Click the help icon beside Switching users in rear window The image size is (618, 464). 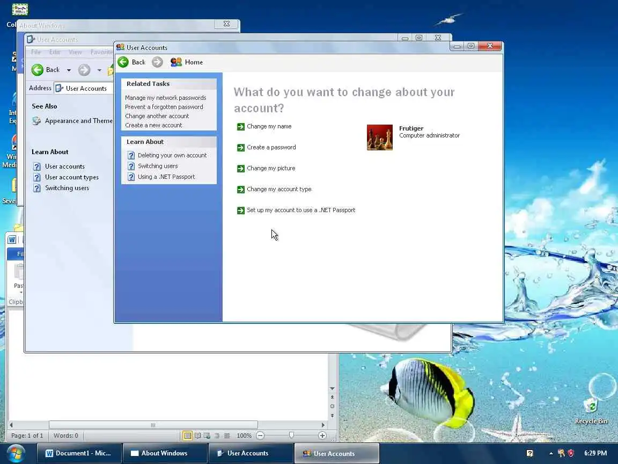click(36, 188)
